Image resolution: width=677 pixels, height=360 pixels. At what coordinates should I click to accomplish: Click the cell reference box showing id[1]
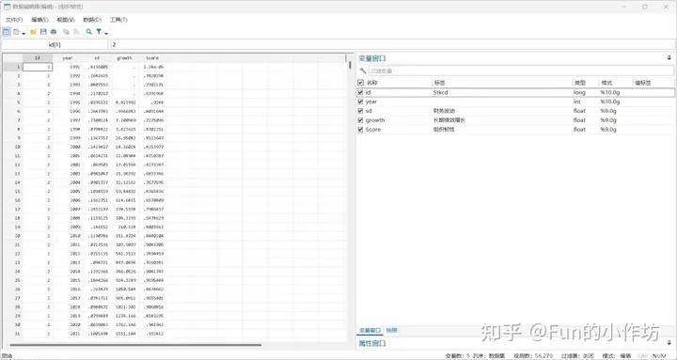(55, 44)
